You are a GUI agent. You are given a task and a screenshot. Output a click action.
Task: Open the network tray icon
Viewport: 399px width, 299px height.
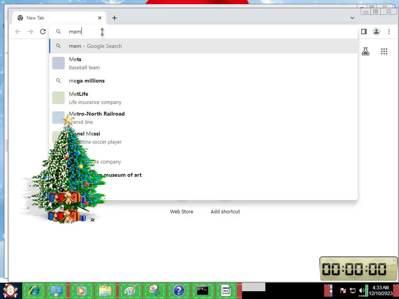(353, 290)
